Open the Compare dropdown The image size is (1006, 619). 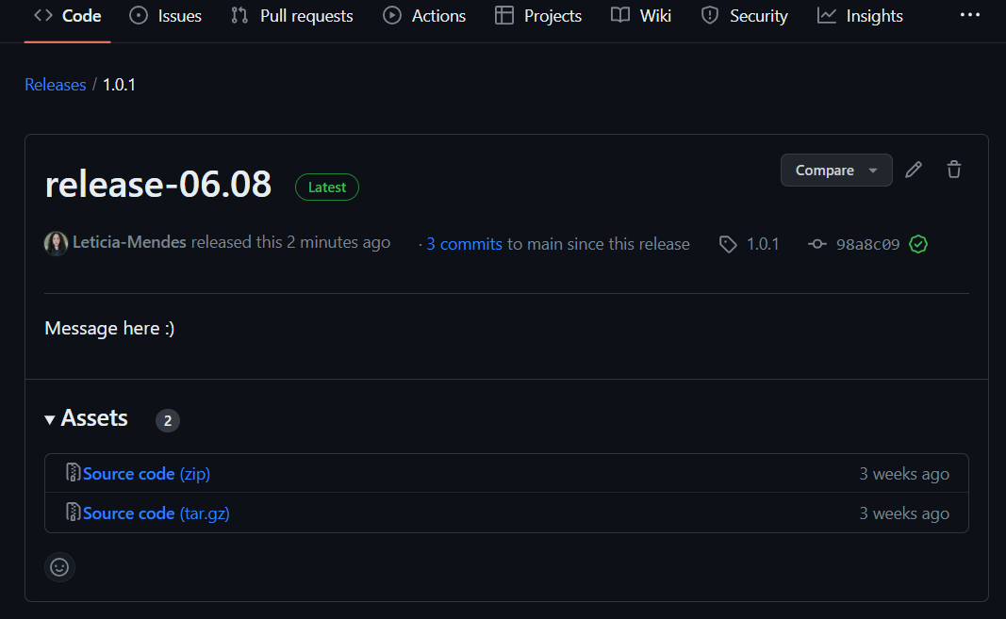coord(825,170)
